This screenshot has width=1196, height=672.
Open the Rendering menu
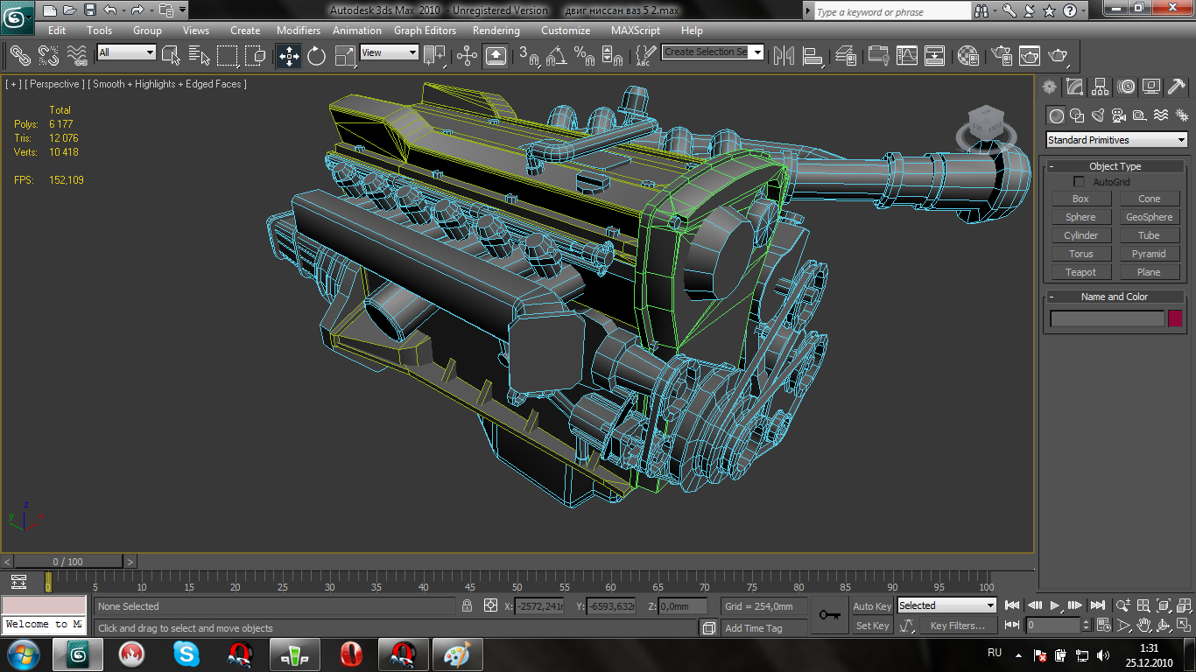pos(496,31)
